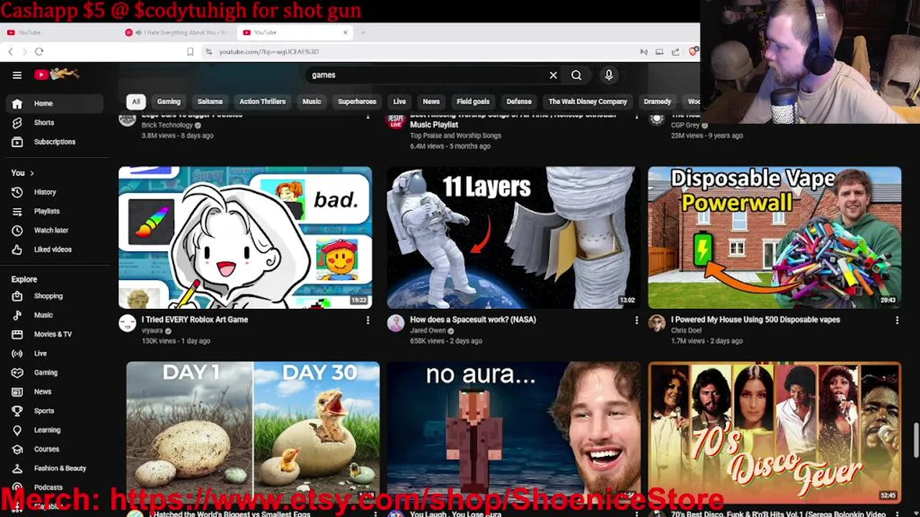Open Playlists in the sidebar

pyautogui.click(x=55, y=211)
